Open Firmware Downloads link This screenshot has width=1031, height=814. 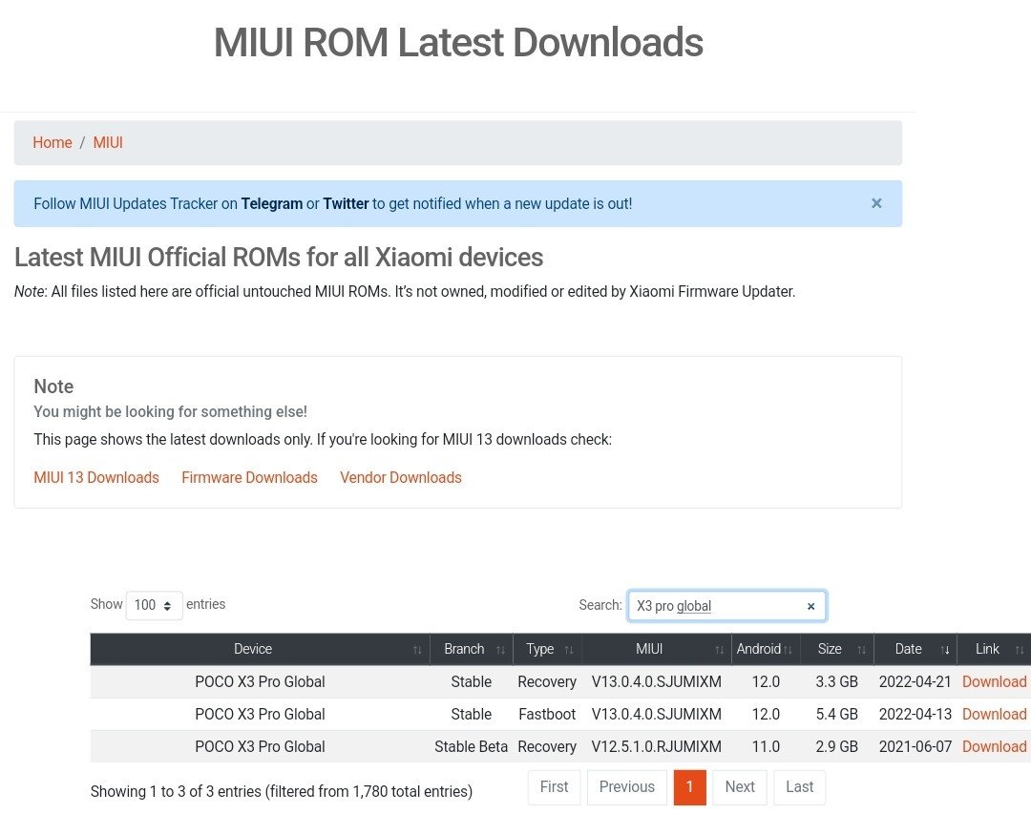point(249,477)
